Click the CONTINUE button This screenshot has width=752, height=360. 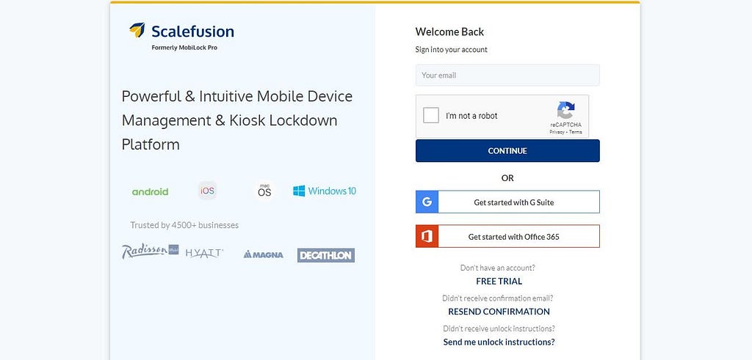pos(507,151)
